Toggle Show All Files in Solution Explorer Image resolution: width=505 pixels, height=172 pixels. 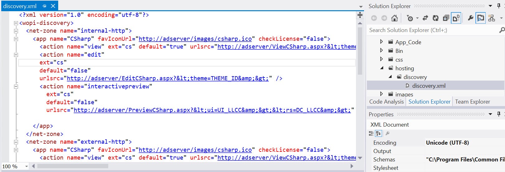pyautogui.click(x=456, y=18)
